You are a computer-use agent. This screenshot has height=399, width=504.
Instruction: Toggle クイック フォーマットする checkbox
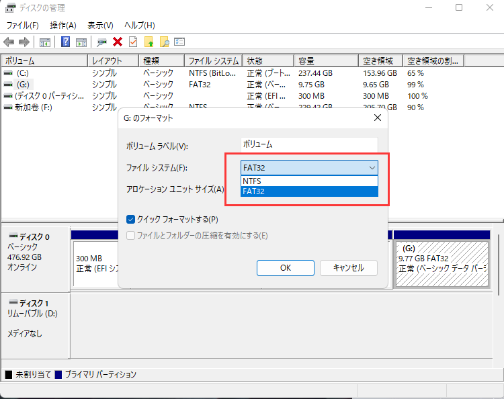130,220
